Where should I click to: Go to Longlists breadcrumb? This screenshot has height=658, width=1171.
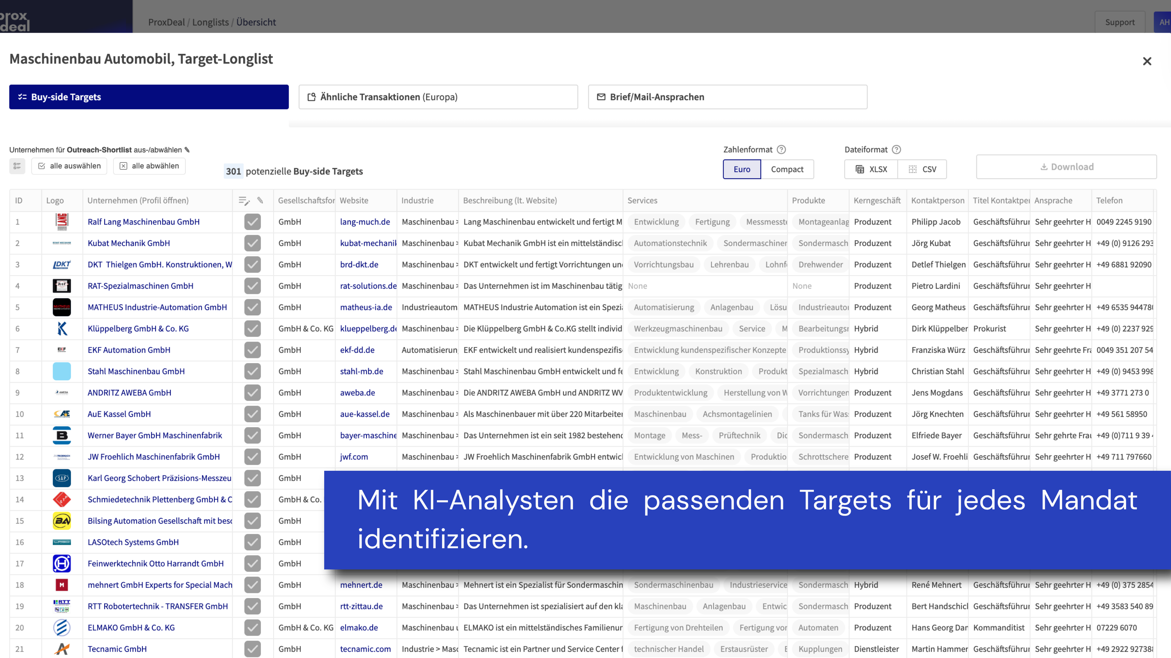tap(210, 22)
